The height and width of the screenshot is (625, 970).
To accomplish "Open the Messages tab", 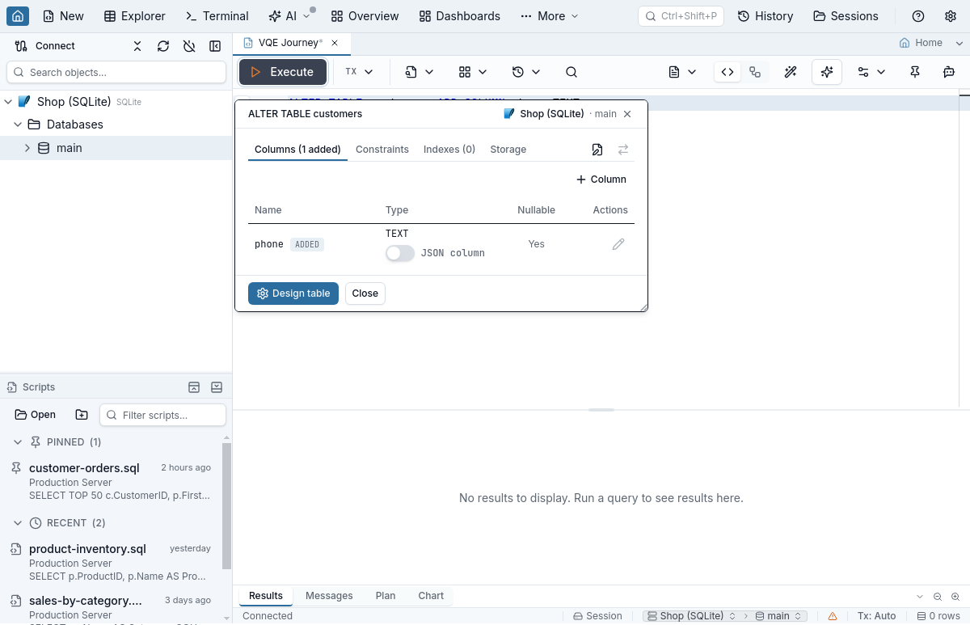I will click(x=329, y=596).
